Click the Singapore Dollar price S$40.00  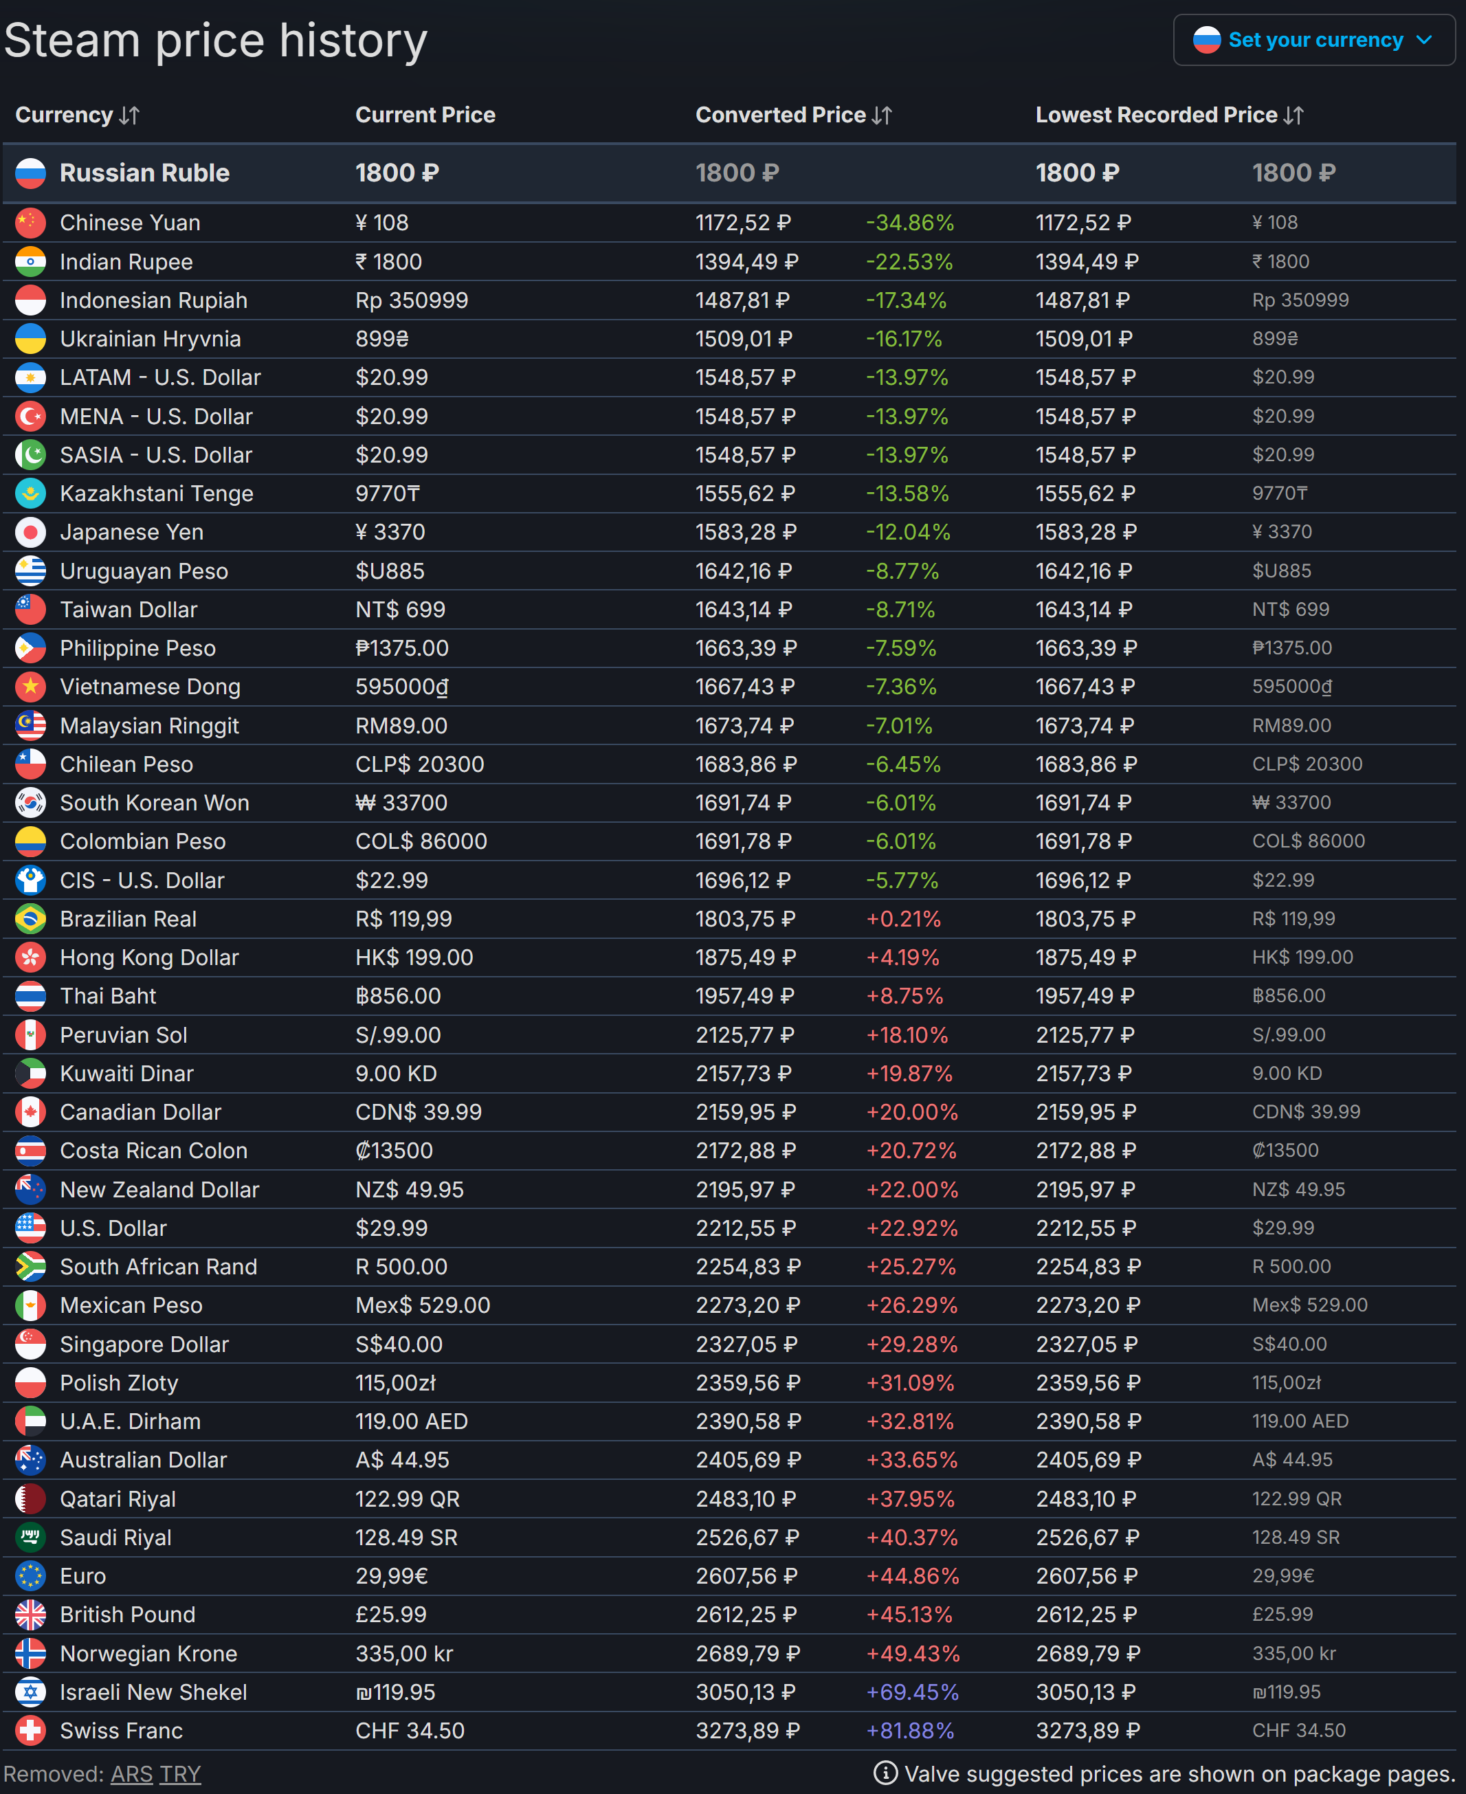coord(399,1344)
